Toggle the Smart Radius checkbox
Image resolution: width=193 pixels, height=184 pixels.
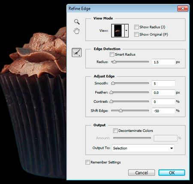coord(112,54)
